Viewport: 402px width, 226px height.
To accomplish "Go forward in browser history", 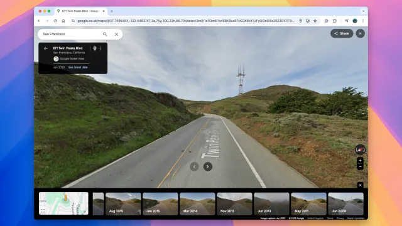I will (x=47, y=21).
